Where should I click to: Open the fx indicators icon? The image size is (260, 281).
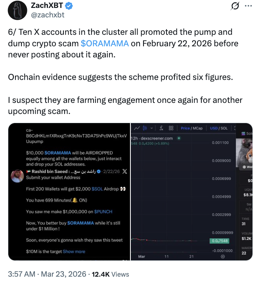pos(161,128)
